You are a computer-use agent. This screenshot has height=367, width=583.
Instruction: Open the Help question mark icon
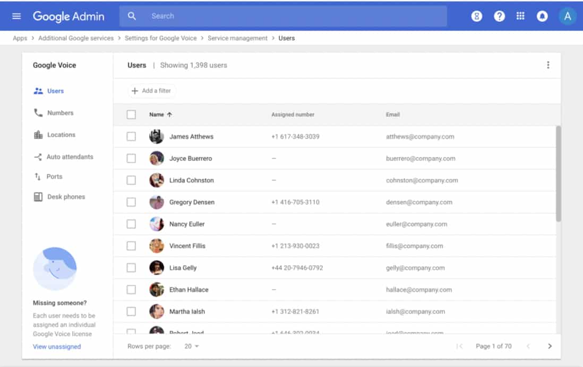[499, 16]
